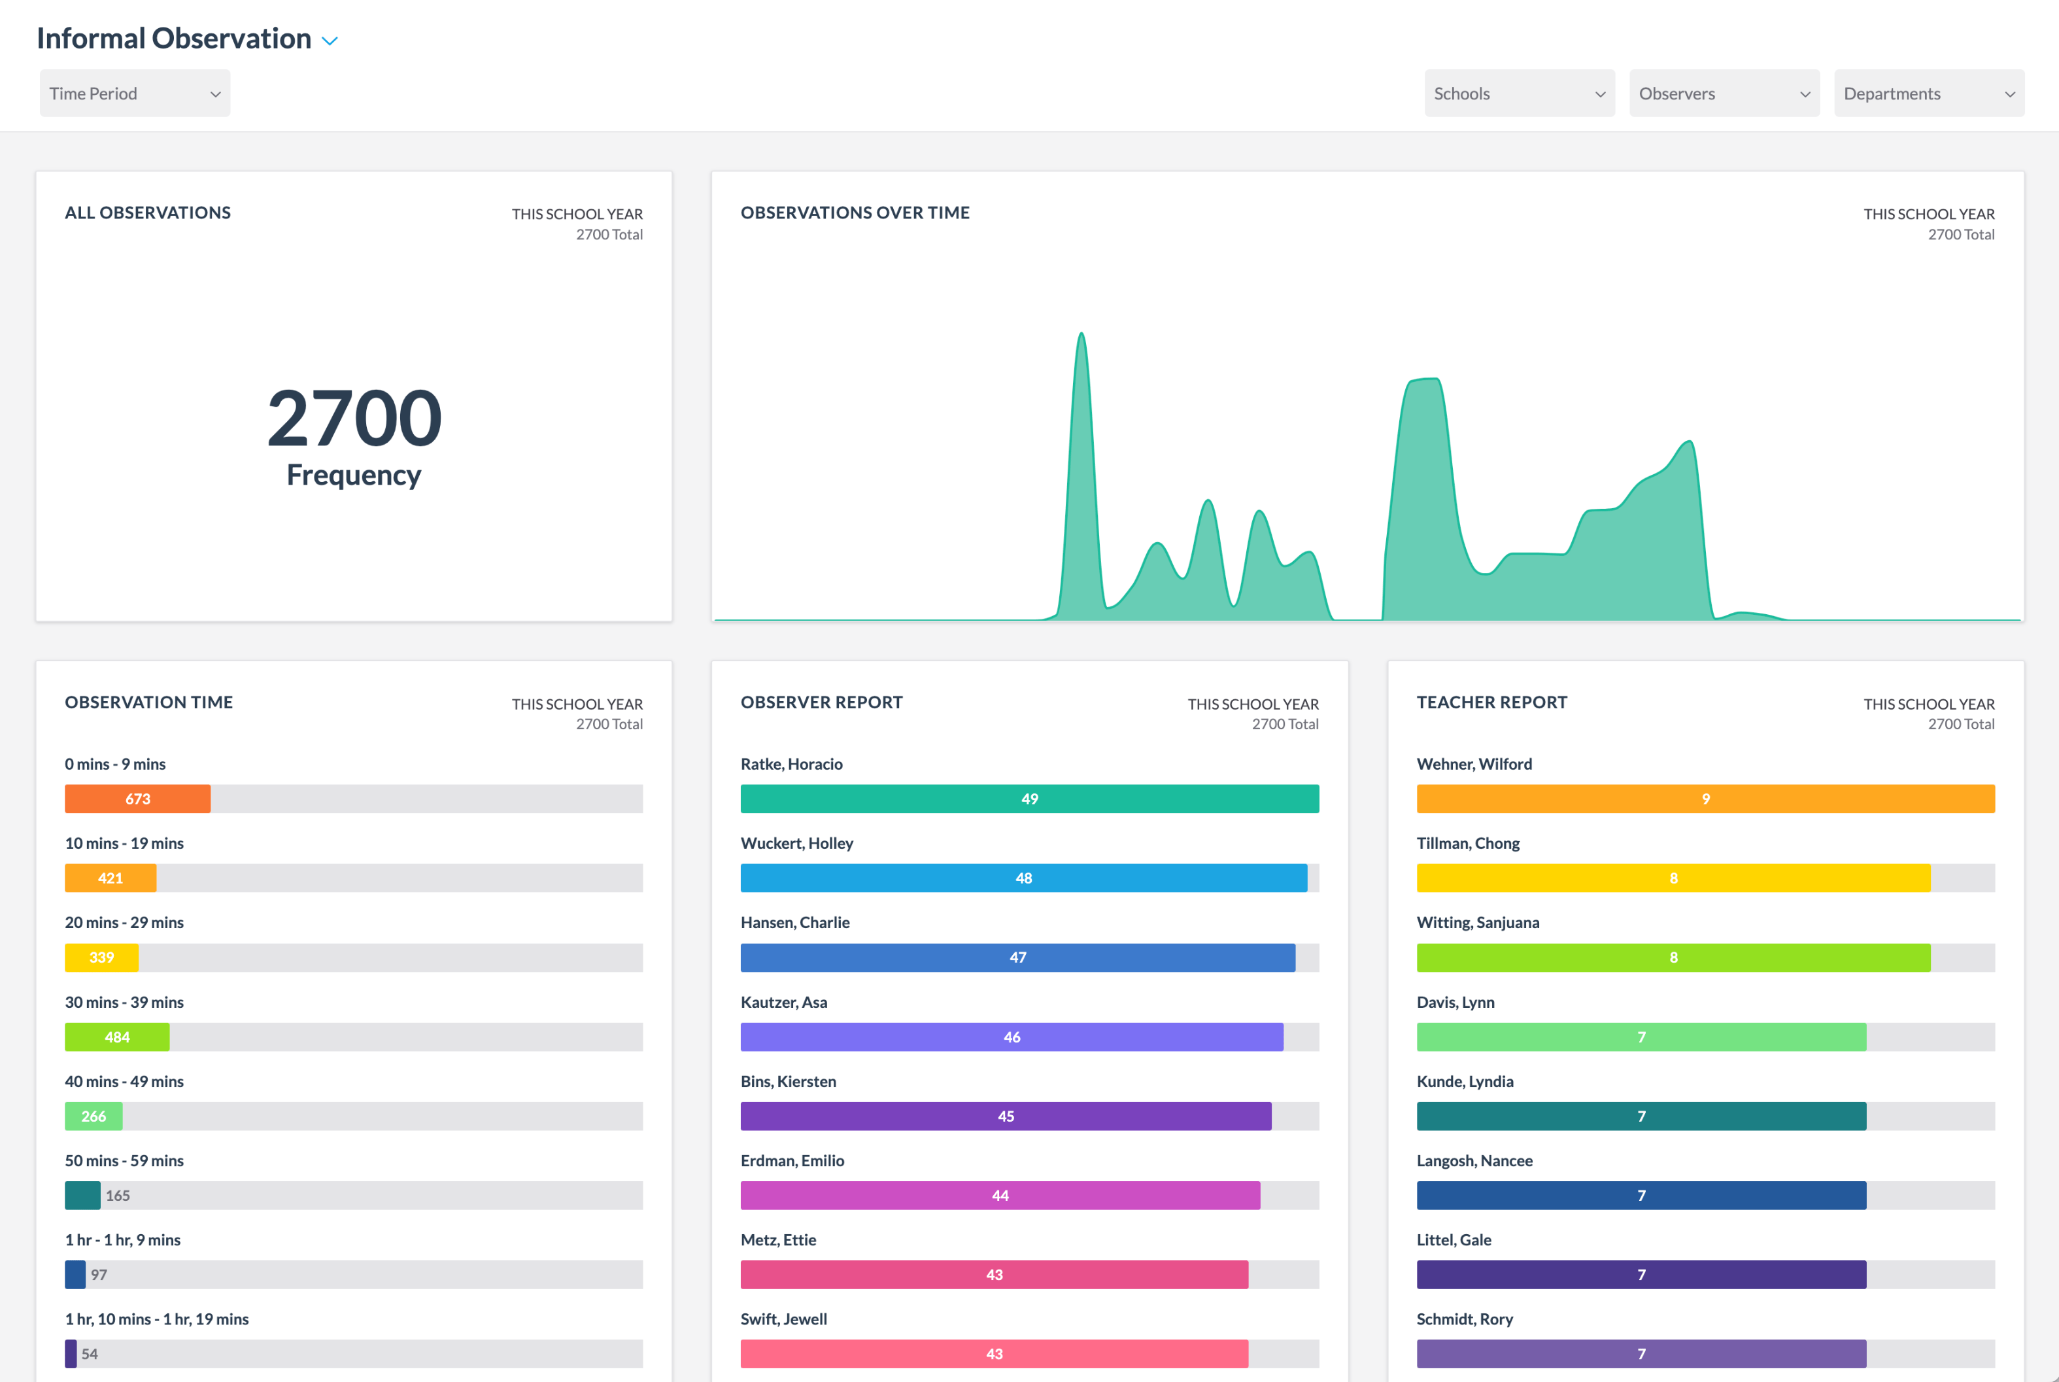Screen dimensions: 2059x1382
Task: Select the 30 mins - 39 mins bar
Action: point(117,1037)
